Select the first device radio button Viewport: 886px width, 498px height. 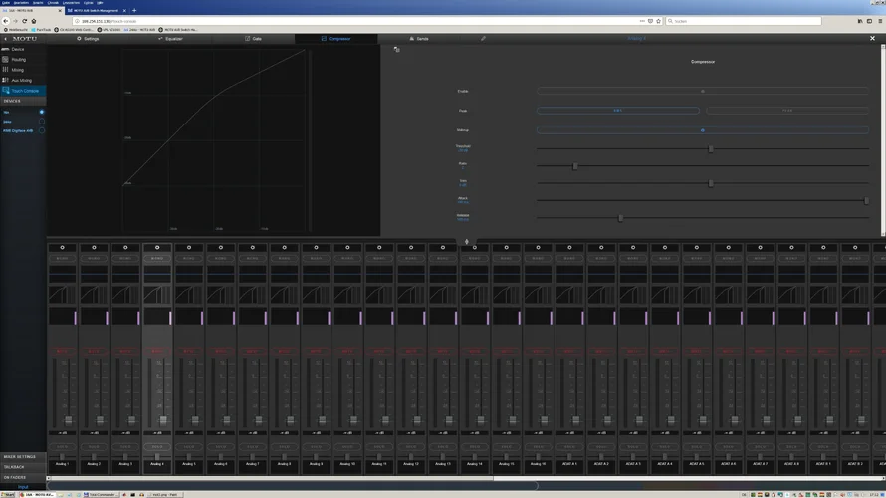tap(42, 112)
